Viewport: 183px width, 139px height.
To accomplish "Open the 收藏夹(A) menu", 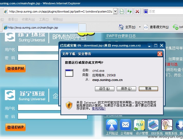I will pyautogui.click(x=28, y=19).
